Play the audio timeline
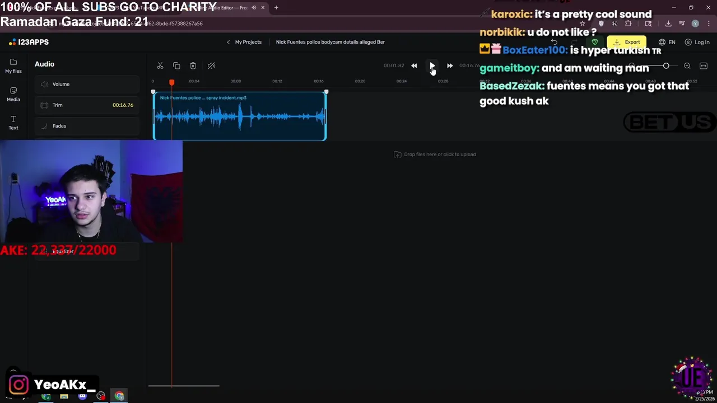717x403 pixels. tap(432, 66)
